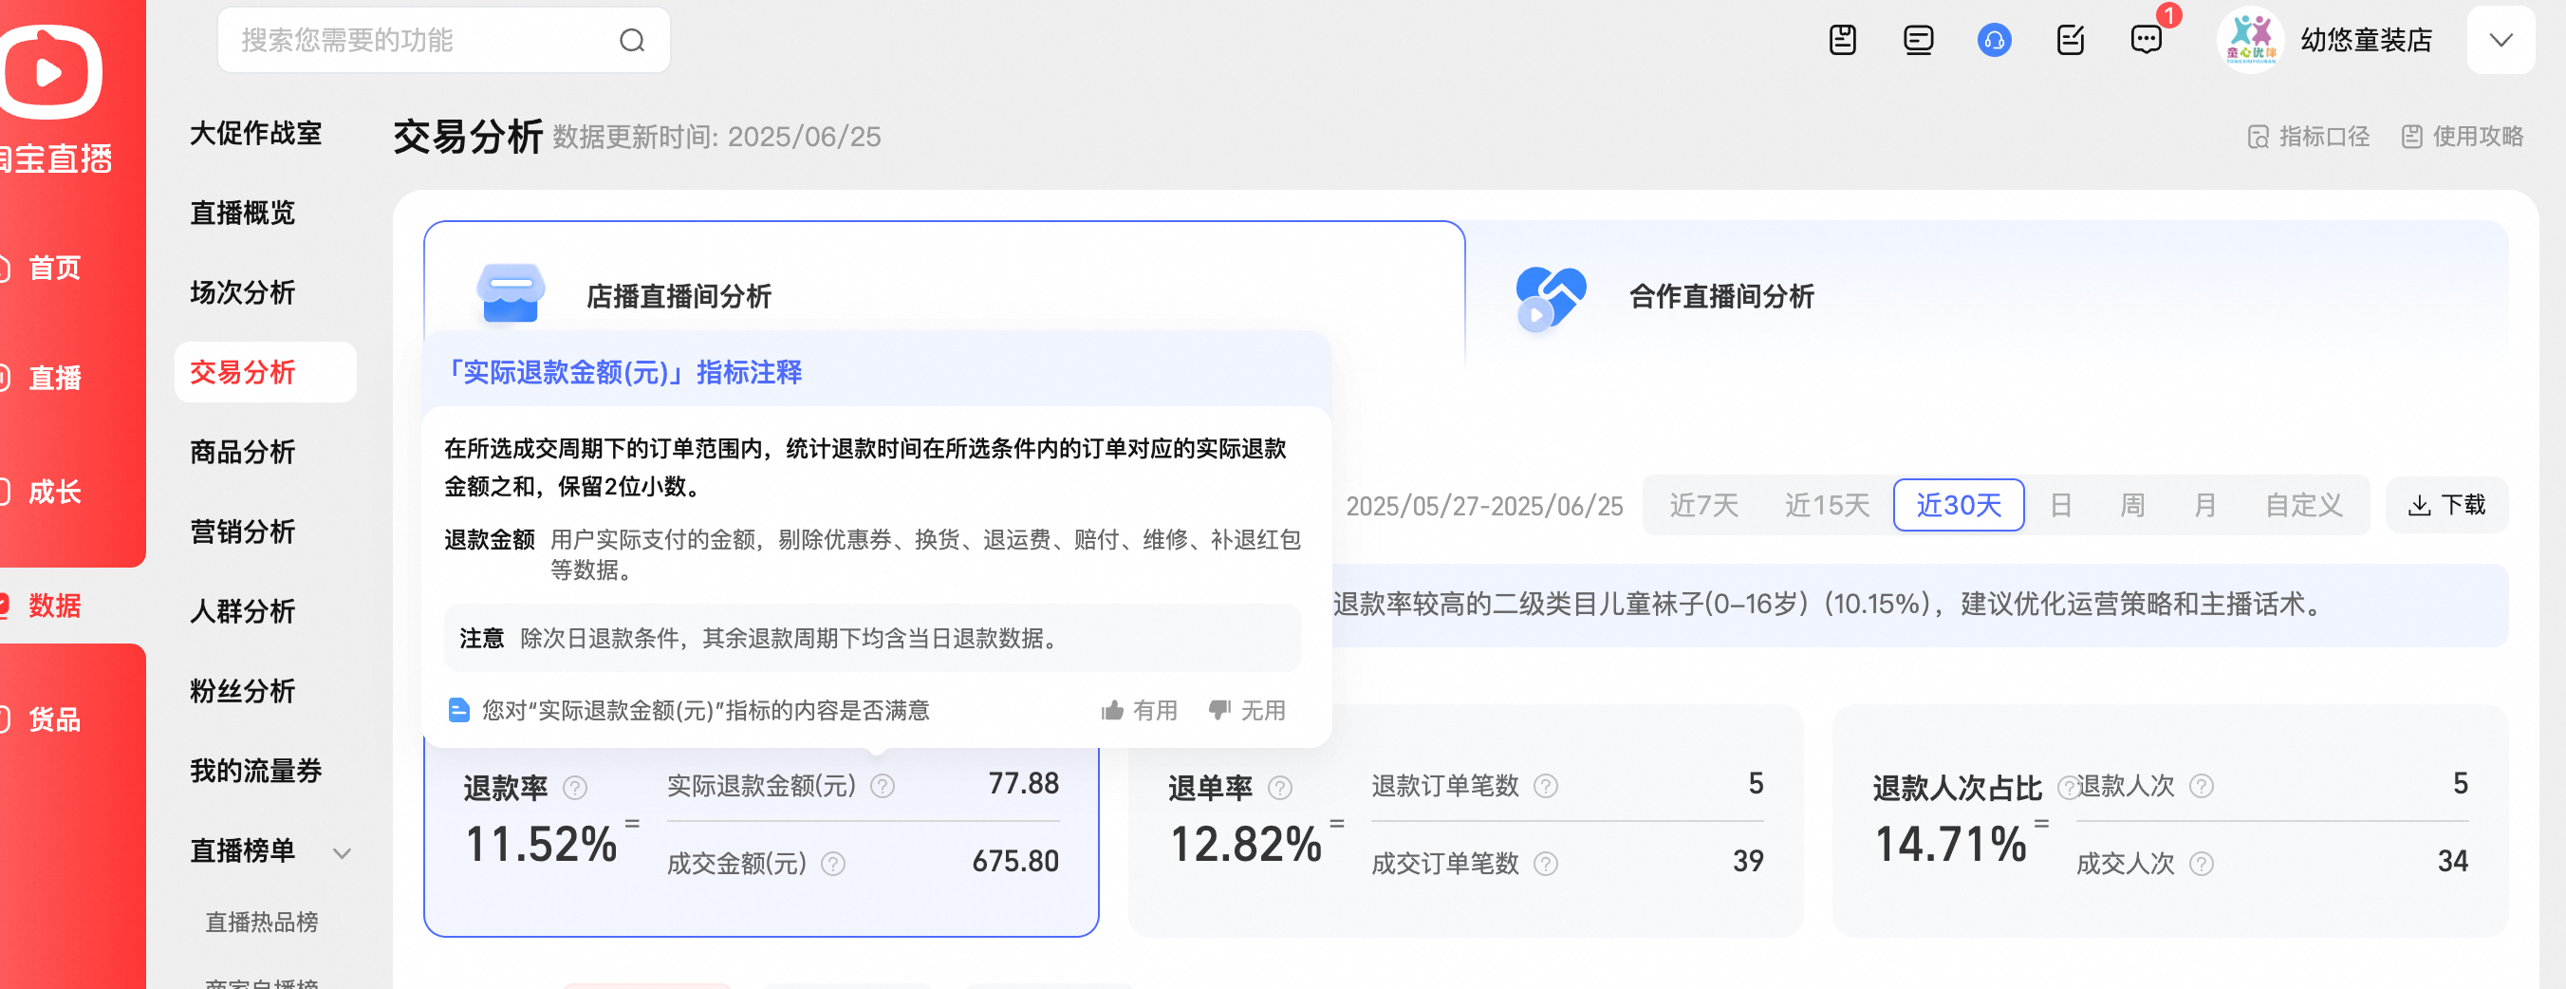
Task: Open 商品分析 menu item
Action: (x=242, y=451)
